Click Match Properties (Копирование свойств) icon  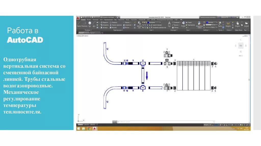tap(199, 25)
